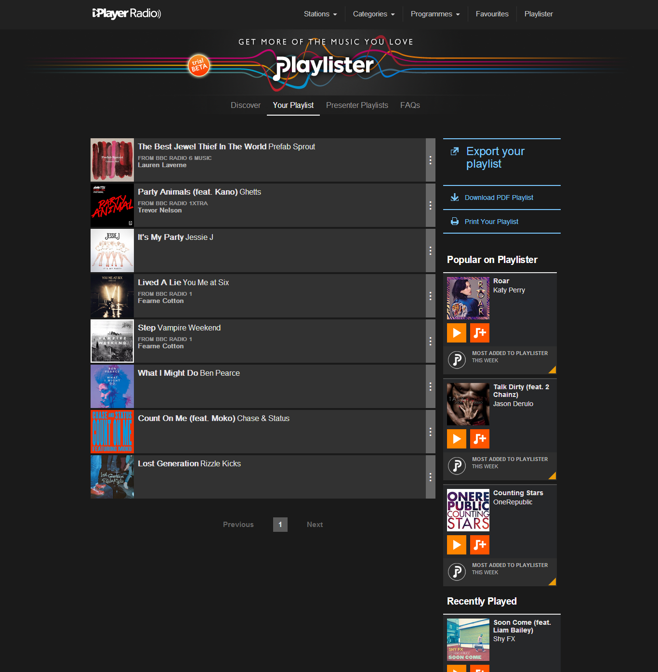
Task: Click Soon Come cover art thumbnail
Action: tap(468, 640)
